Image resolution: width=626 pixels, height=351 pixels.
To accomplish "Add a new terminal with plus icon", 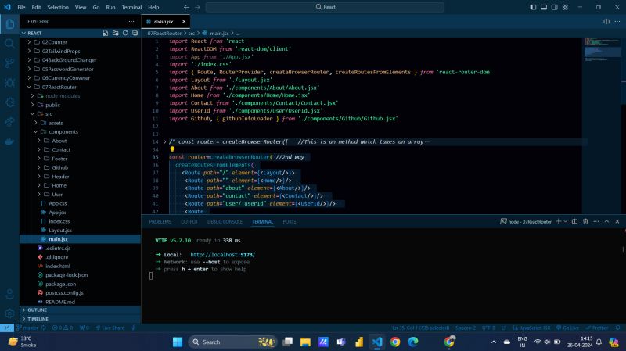I will (559, 221).
